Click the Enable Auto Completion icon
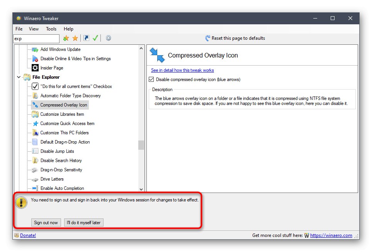 36,188
